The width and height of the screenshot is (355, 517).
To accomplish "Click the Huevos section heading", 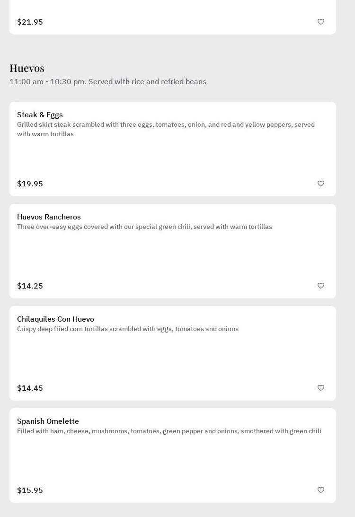I will coord(27,68).
